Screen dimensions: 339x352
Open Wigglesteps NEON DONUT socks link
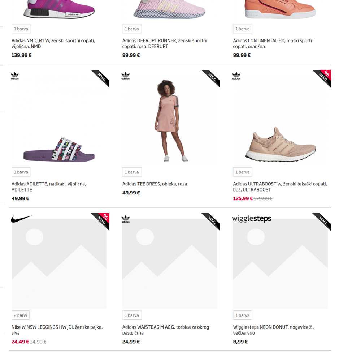coord(273,330)
